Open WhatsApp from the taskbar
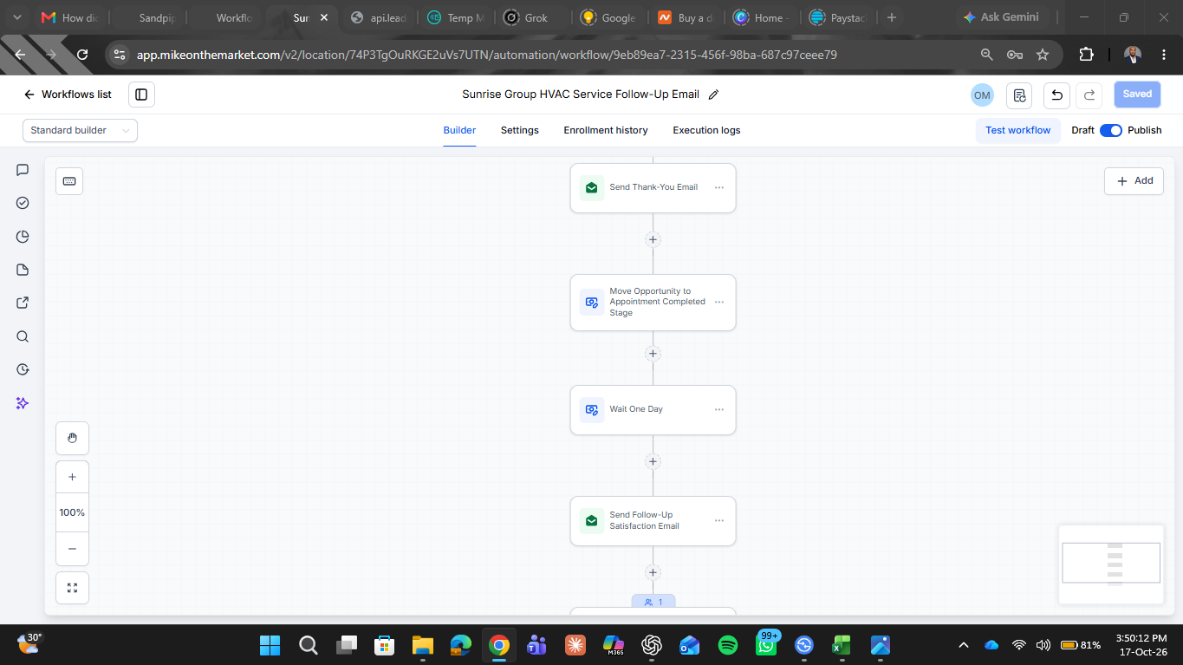This screenshot has height=665, width=1183. (x=766, y=645)
